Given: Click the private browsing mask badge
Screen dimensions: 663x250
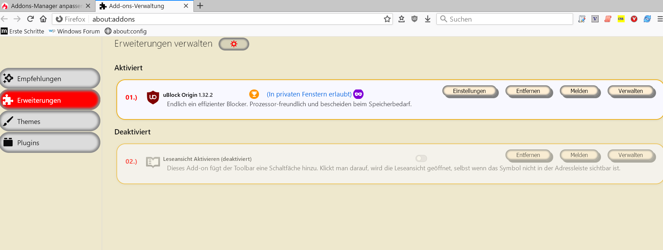Looking at the screenshot, I should click(358, 94).
